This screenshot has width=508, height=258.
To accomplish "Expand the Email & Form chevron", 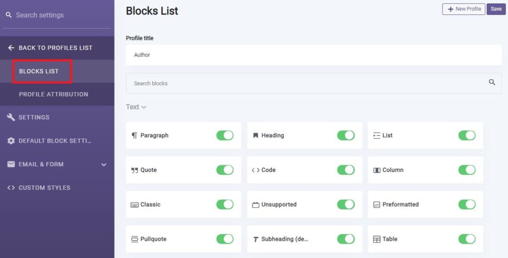I will tap(104, 164).
